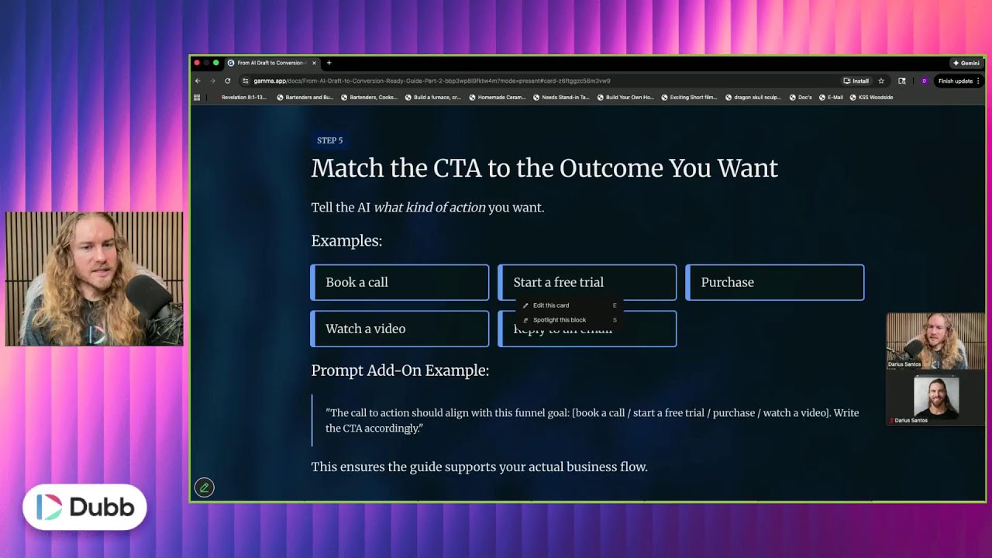
Task: Open a new tab with plus icon
Action: [329, 63]
